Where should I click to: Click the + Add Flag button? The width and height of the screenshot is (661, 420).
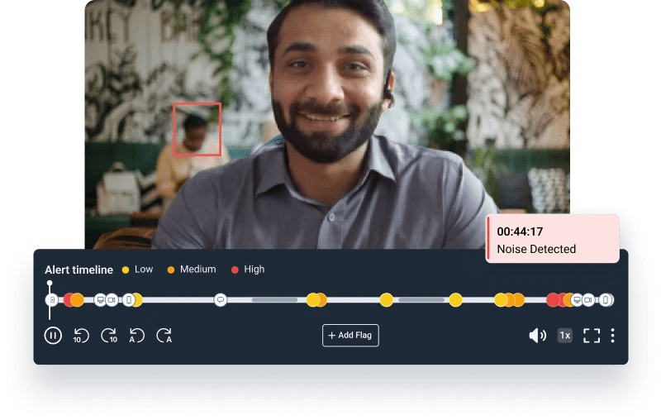(x=350, y=335)
